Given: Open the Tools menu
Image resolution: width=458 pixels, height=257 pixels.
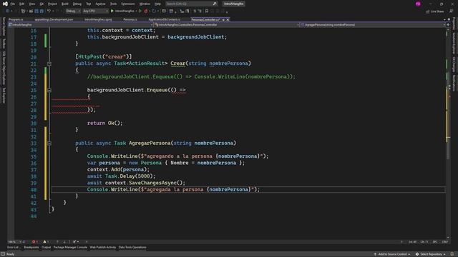Looking at the screenshot, I should pos(113,4).
